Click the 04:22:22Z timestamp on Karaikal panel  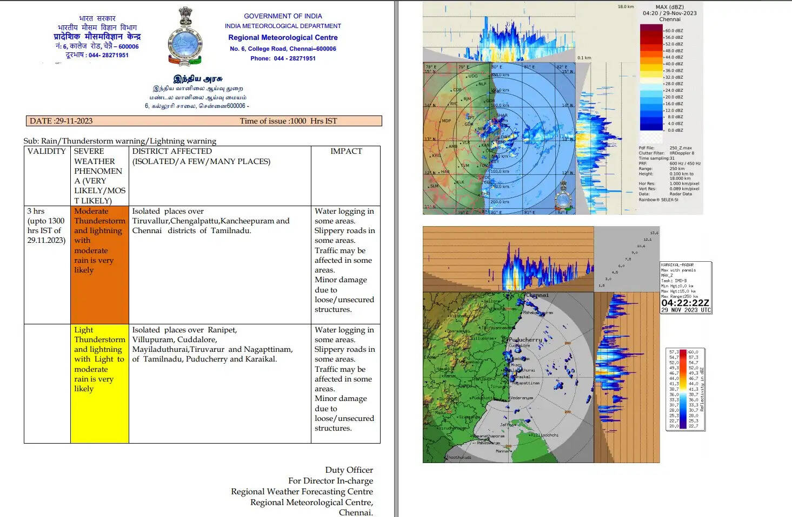[685, 303]
